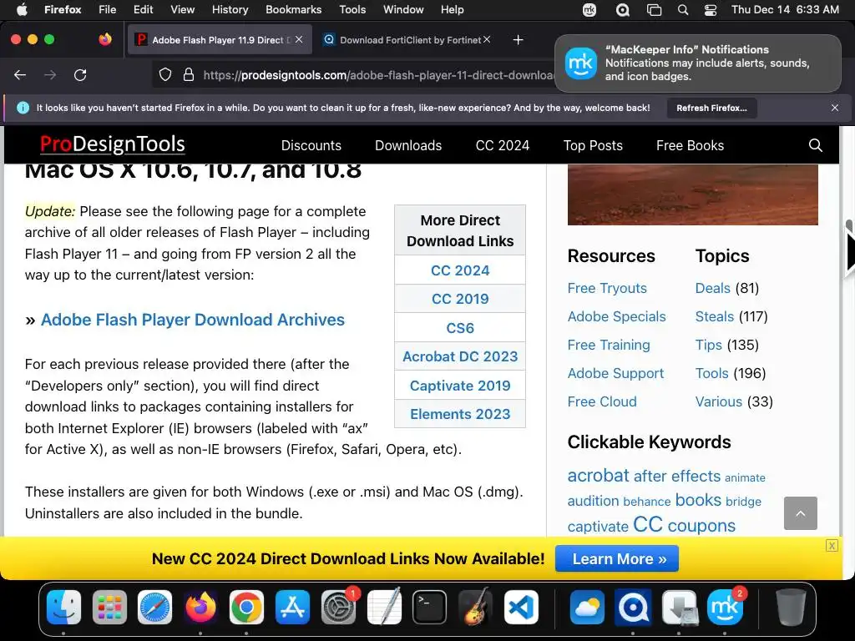855x641 pixels.
Task: Open the Adobe Specials resource link
Action: (x=617, y=316)
